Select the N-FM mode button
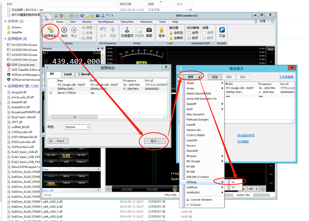 (x=66, y=155)
